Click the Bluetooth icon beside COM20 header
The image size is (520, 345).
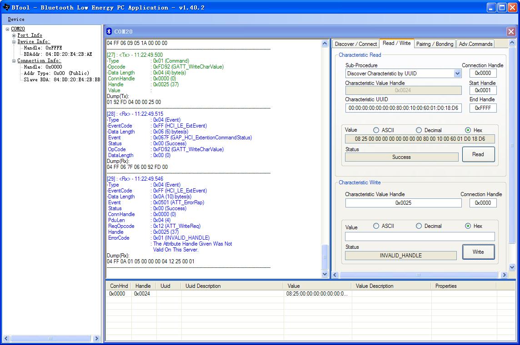click(109, 31)
